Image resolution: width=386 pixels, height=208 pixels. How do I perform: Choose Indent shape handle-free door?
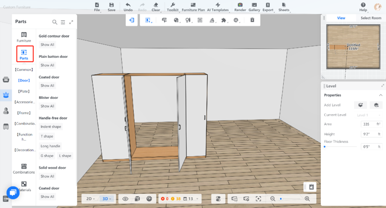tap(51, 126)
